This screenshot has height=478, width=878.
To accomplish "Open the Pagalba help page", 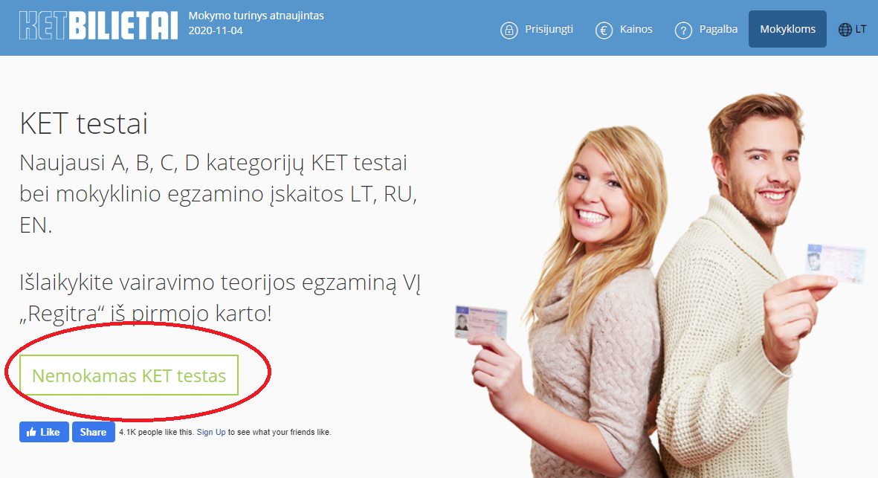I will (718, 30).
